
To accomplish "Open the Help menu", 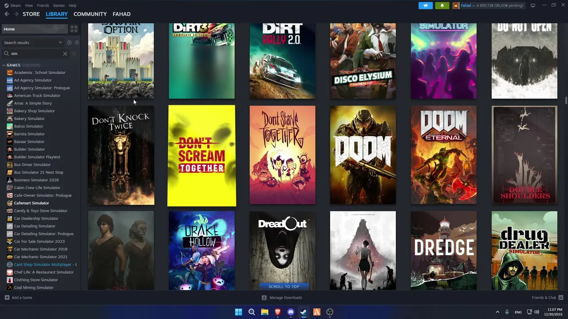I will [x=72, y=5].
